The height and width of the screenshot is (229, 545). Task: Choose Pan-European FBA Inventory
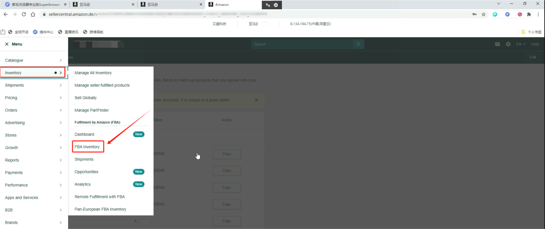tap(100, 209)
